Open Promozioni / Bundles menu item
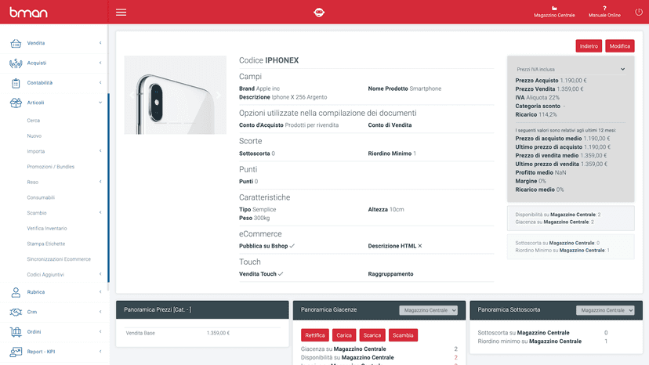Screen dimensions: 649x365 click(50, 167)
